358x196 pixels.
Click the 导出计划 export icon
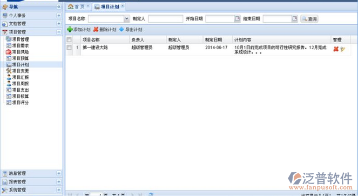pyautogui.click(x=121, y=29)
